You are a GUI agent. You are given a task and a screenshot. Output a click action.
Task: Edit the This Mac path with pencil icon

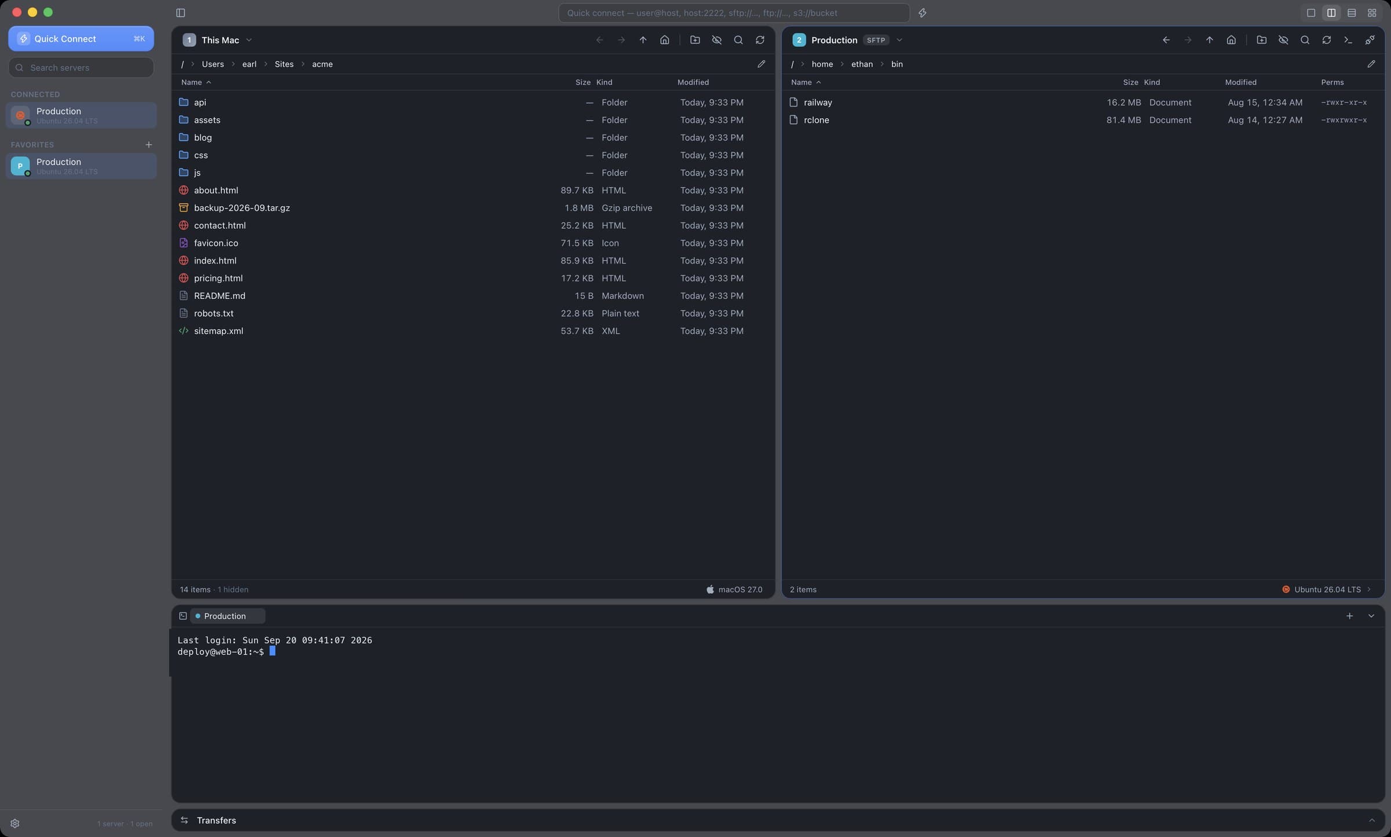(x=761, y=64)
